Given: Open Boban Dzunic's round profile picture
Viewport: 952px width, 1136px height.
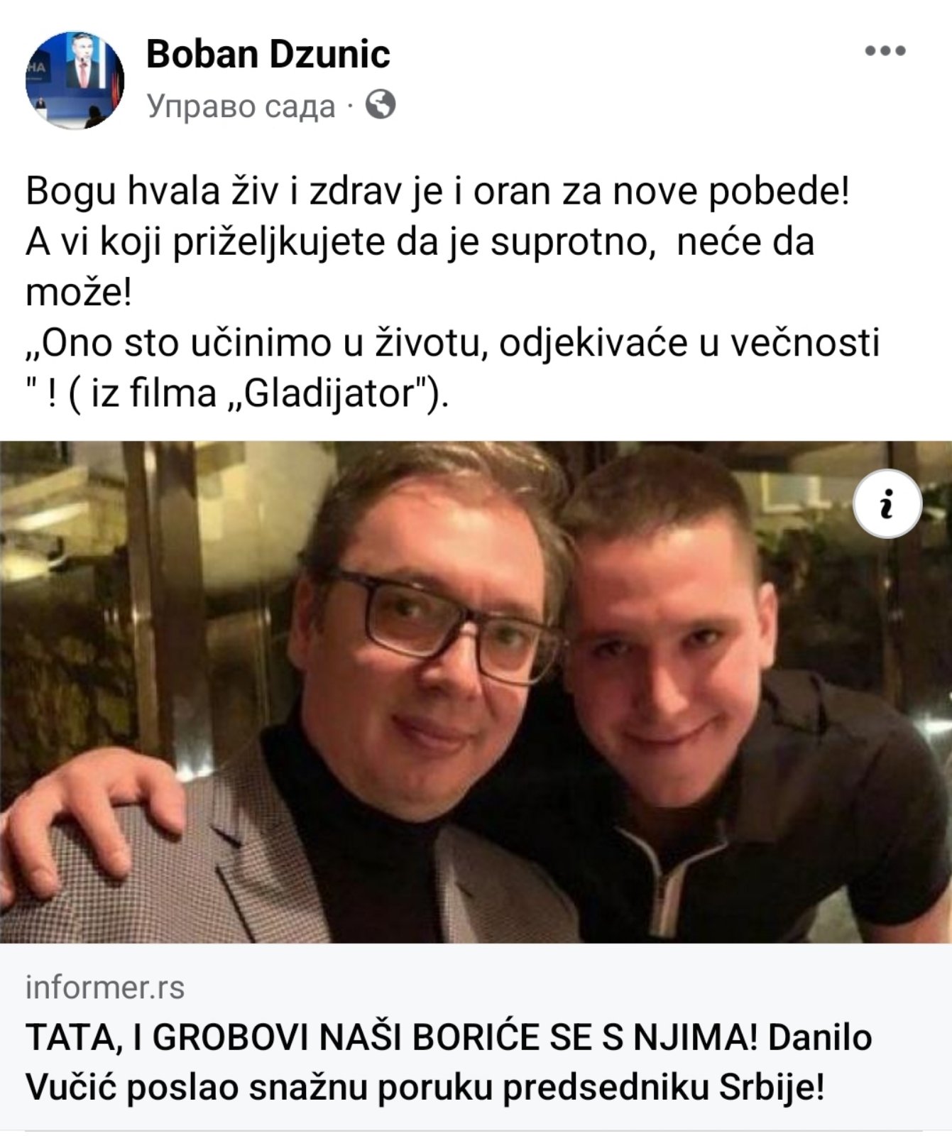Looking at the screenshot, I should coord(75,80).
